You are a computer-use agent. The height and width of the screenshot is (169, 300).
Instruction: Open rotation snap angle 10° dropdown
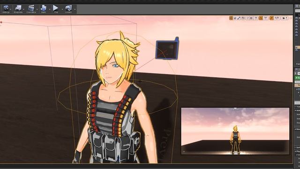click(x=266, y=18)
